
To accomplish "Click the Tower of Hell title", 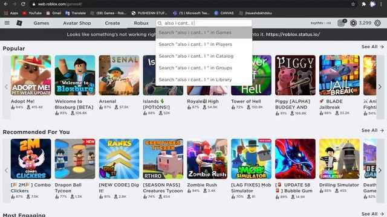I will pyautogui.click(x=246, y=101).
